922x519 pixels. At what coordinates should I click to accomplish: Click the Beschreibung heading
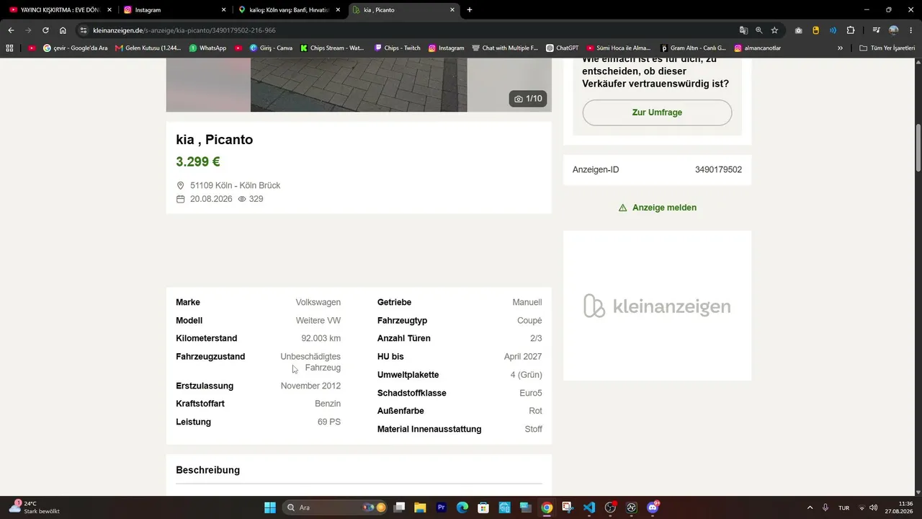coord(207,470)
